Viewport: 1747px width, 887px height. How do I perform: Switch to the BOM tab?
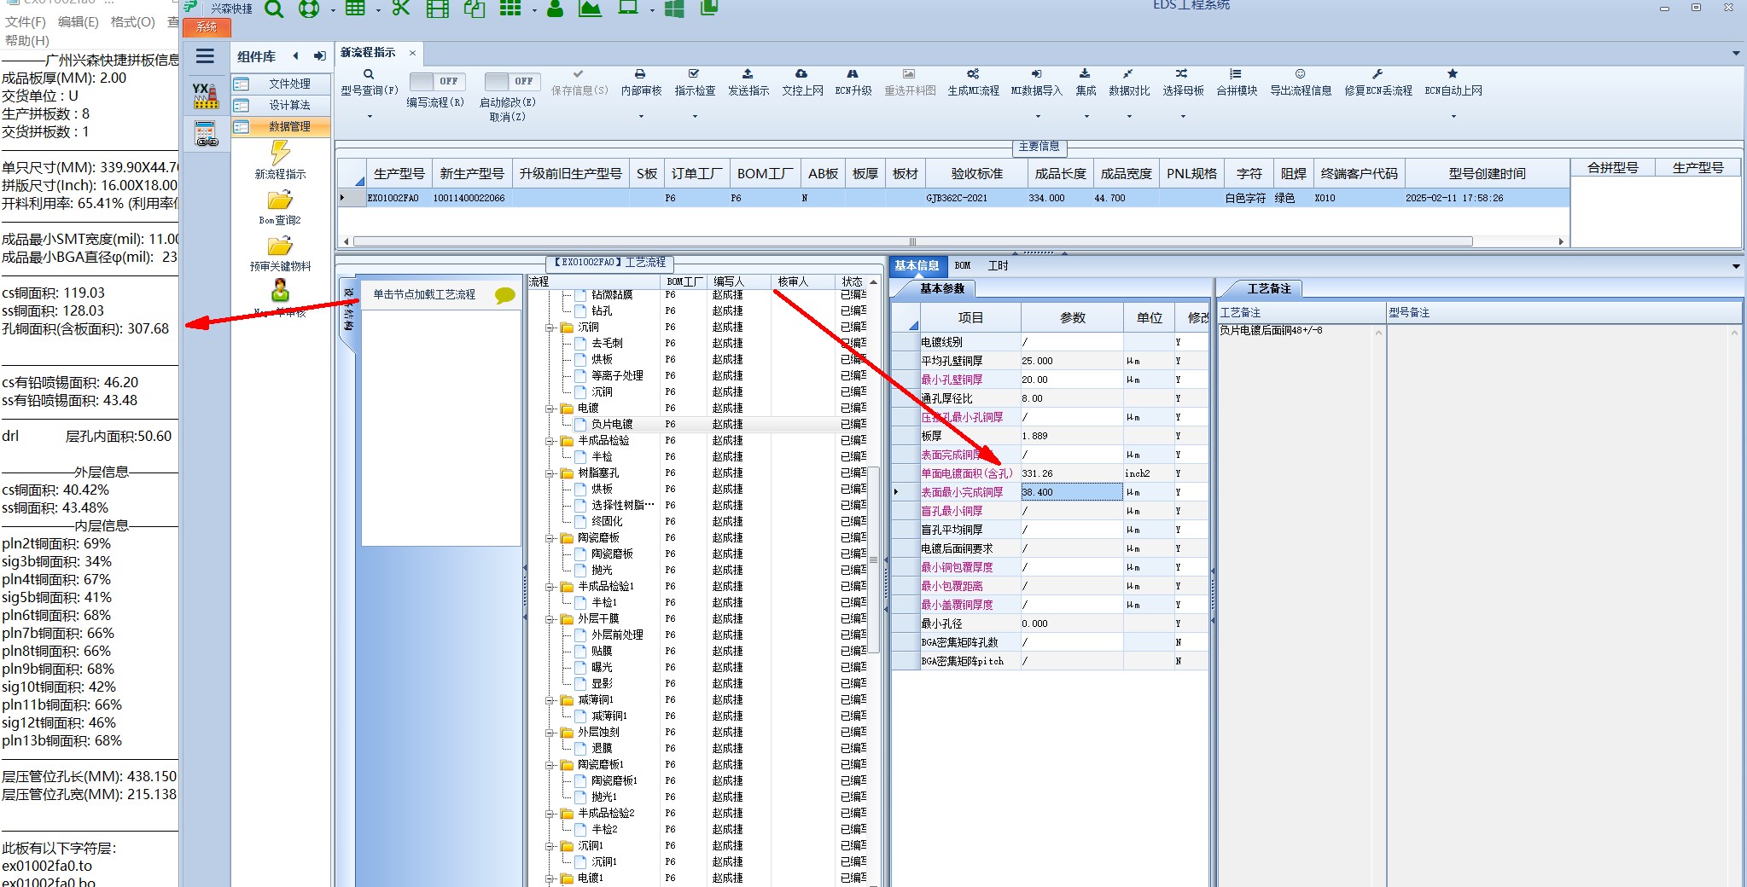click(963, 265)
